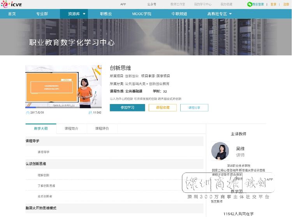292x217 pixels.
Task: Expand the 高教社专区 dropdown
Action: click(220, 14)
